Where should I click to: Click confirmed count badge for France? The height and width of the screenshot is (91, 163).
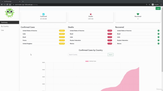point(62,40)
